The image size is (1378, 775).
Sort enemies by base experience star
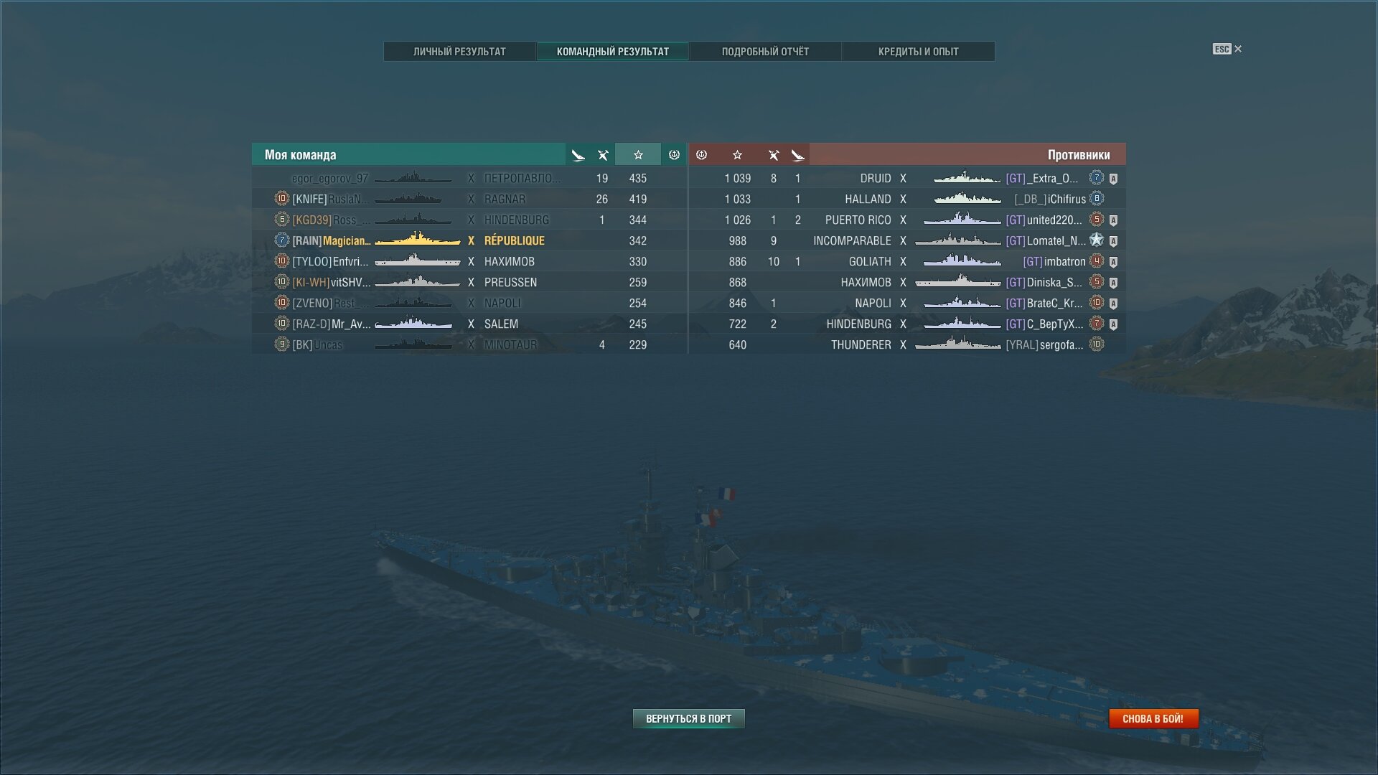tap(737, 155)
